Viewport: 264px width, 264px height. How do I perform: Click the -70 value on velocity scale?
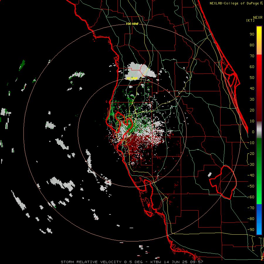[251, 208]
